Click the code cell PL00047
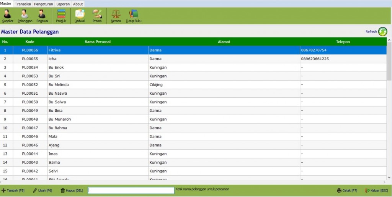Viewport: 392px width, 197px height. pyautogui.click(x=30, y=128)
